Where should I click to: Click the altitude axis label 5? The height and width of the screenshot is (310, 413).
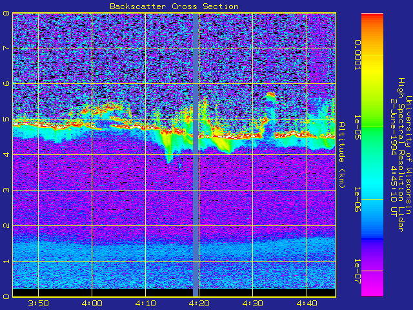click(6, 119)
